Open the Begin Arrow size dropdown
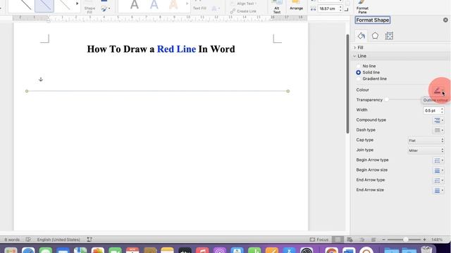 point(438,170)
